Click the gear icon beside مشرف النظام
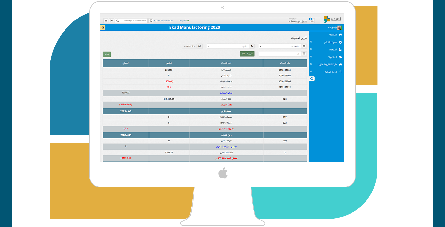This screenshot has width=445, height=227. coord(340,42)
